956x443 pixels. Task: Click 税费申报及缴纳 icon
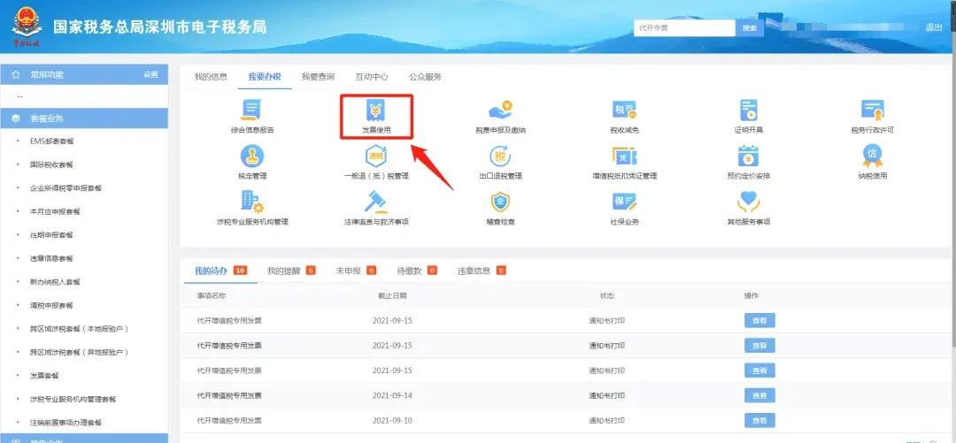500,111
